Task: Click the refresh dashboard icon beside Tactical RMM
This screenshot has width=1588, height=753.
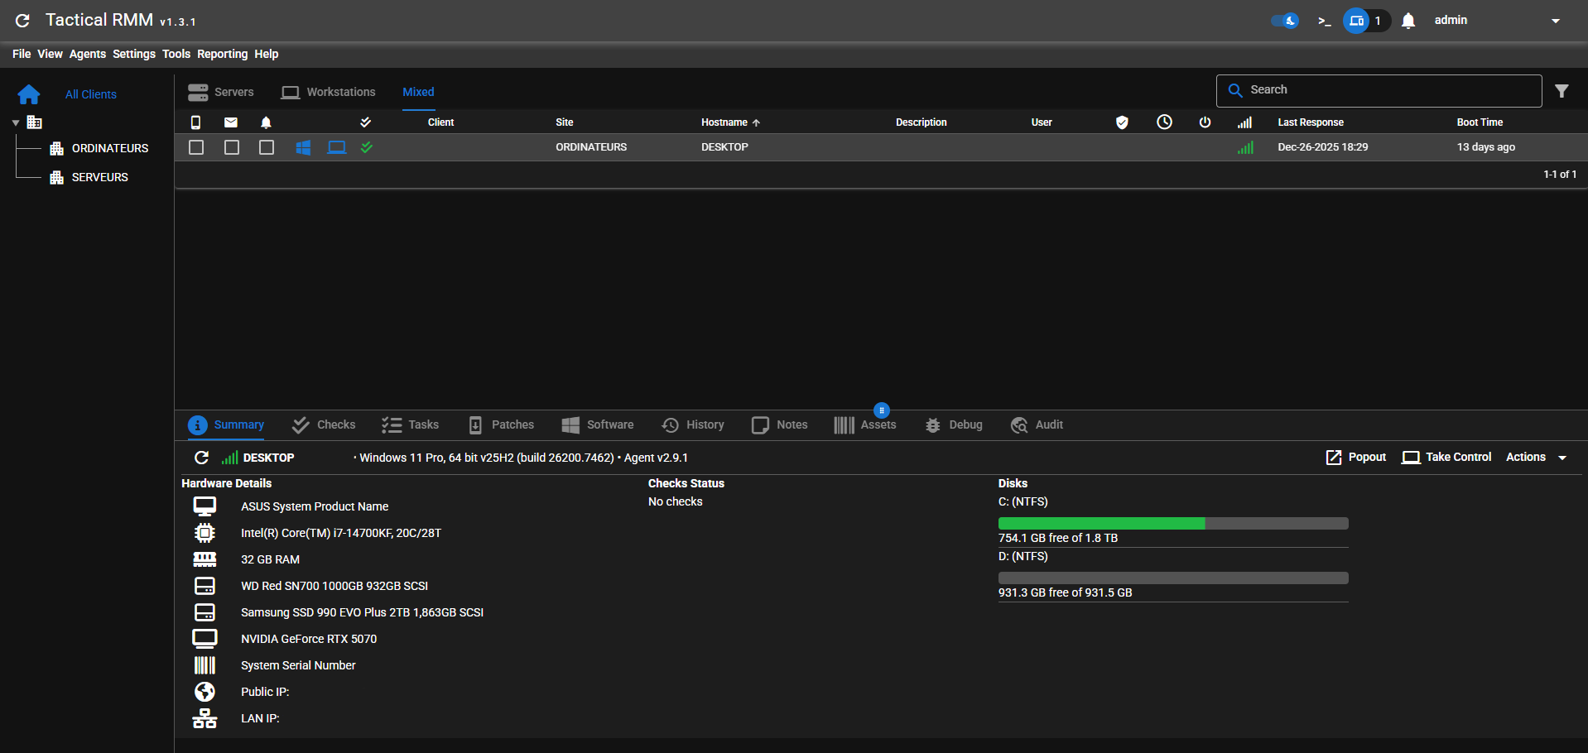Action: click(22, 21)
